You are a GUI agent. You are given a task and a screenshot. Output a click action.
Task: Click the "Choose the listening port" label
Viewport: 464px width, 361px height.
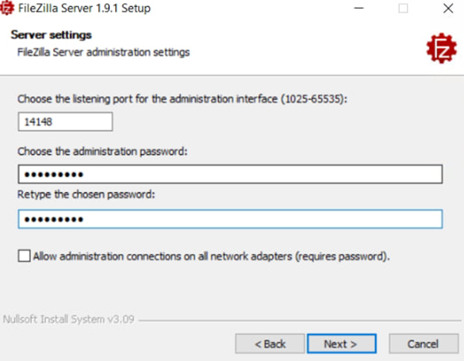click(182, 99)
